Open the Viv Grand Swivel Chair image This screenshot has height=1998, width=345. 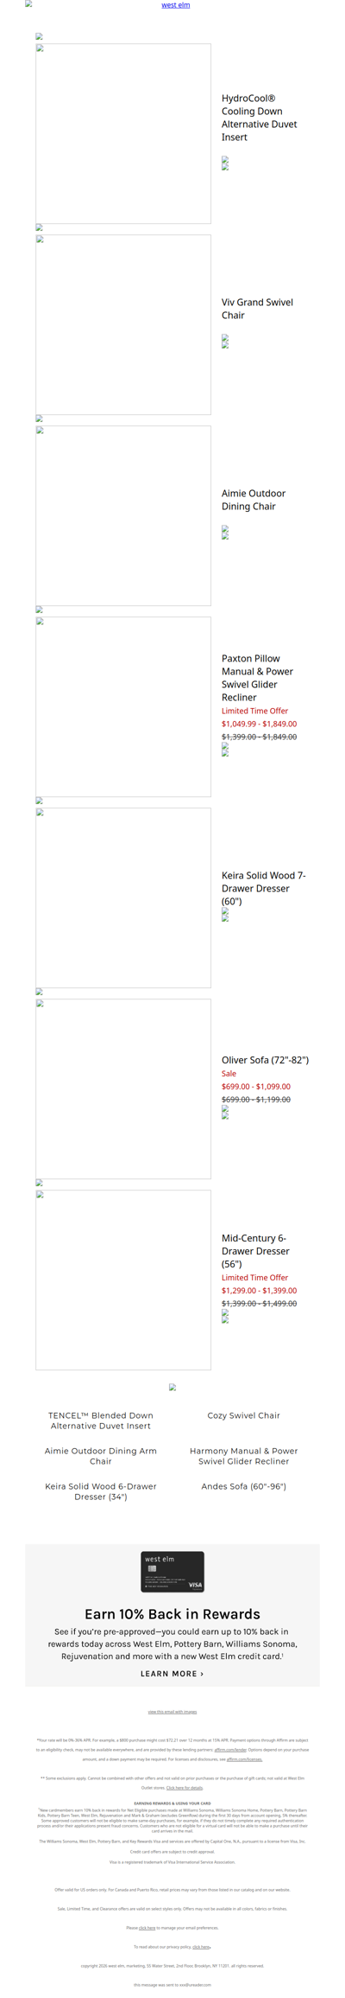pos(123,325)
